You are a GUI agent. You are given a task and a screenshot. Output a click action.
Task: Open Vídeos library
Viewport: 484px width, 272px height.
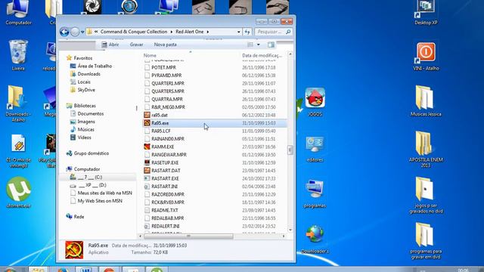click(x=84, y=138)
